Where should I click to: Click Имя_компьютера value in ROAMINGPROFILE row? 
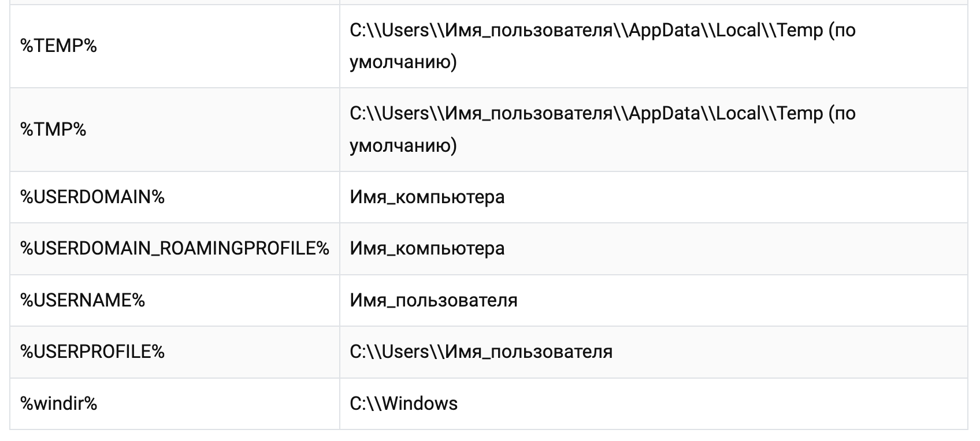[x=427, y=248]
